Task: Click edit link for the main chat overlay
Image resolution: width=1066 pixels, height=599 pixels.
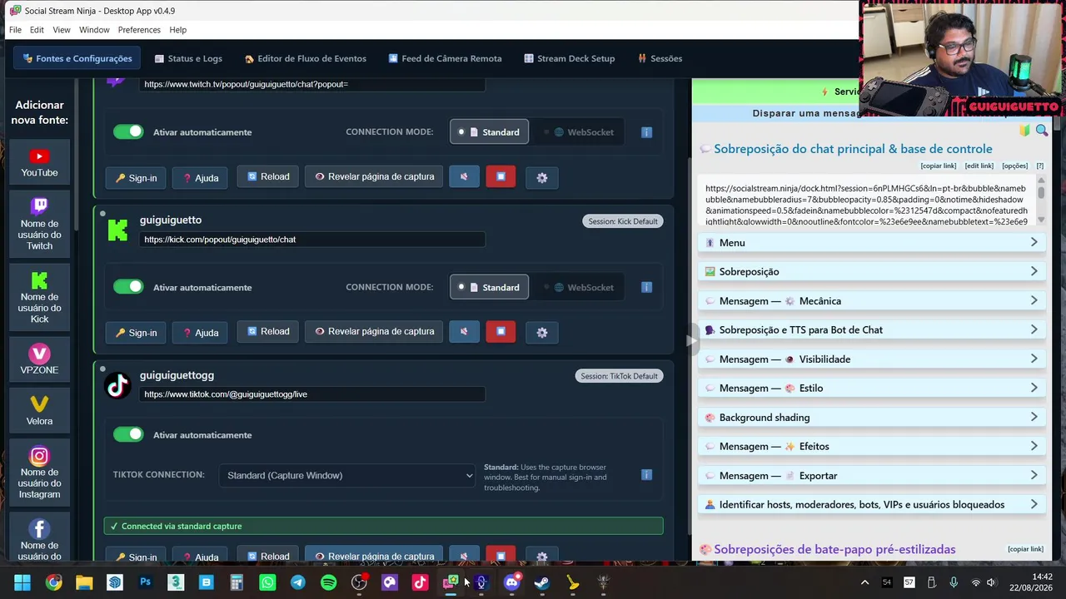Action: point(979,166)
